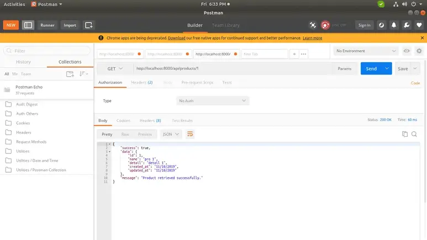Click the environment quick look eye icon

pos(407,51)
